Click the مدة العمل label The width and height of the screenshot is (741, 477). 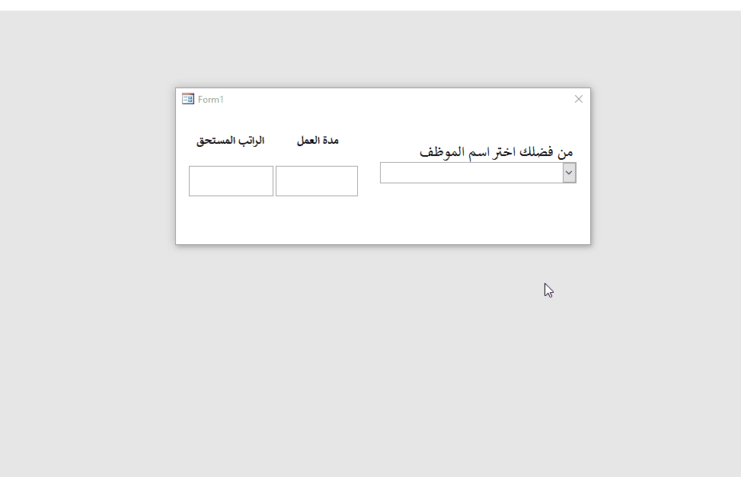318,141
